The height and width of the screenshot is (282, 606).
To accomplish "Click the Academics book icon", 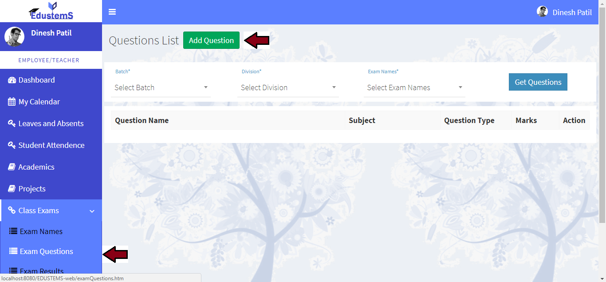I will [x=12, y=167].
